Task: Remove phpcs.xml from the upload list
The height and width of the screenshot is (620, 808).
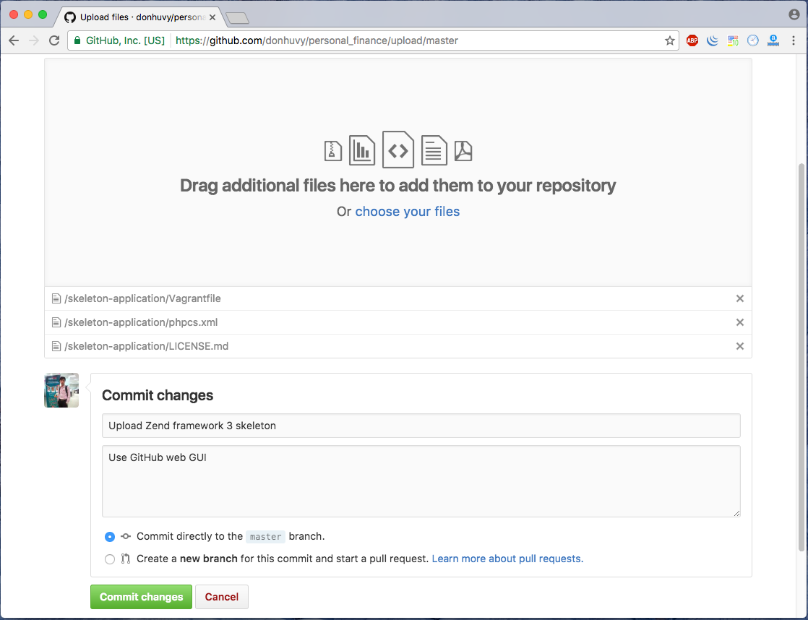Action: [x=739, y=322]
